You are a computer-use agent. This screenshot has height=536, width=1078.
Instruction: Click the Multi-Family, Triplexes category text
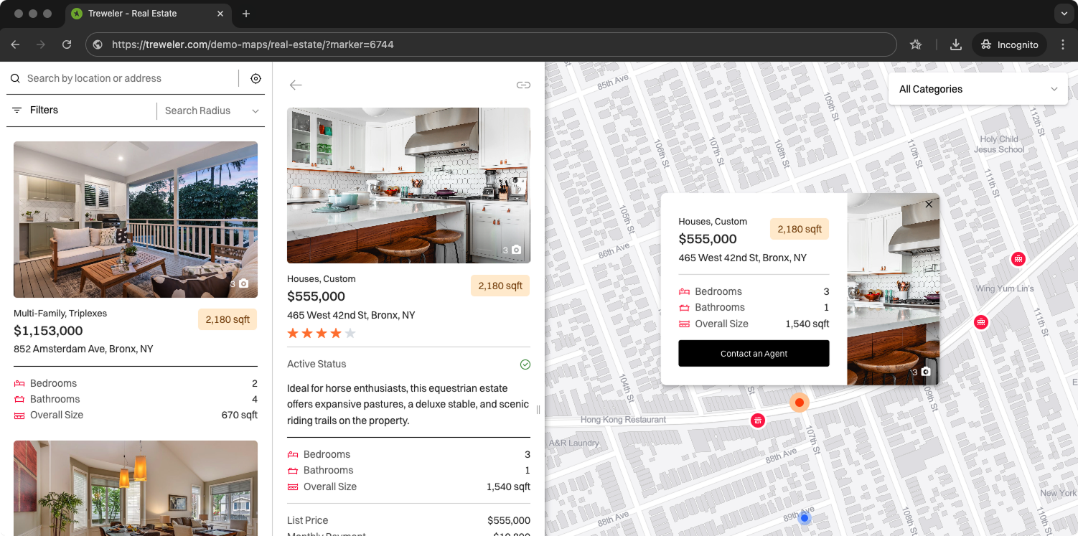(60, 314)
